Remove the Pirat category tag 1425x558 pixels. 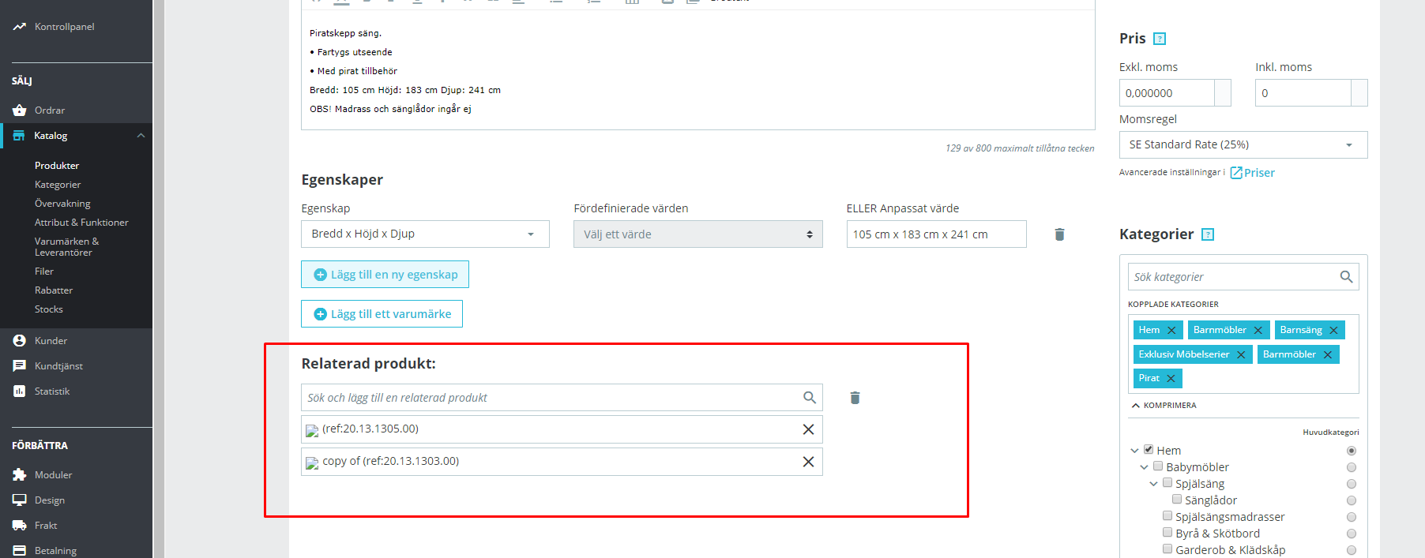1171,379
